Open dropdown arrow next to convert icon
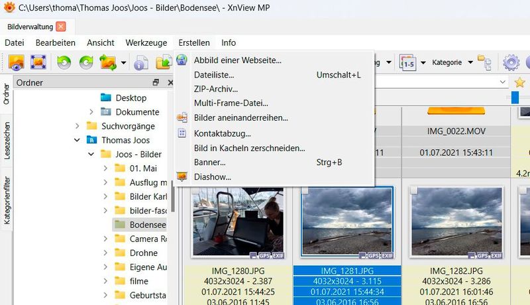This screenshot has width=530, height=305. click(x=124, y=62)
